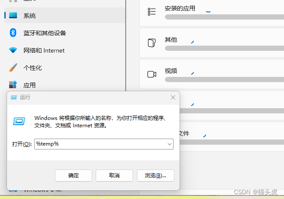Click the 运行 dialog title text
This screenshot has width=284, height=199.
pos(25,97)
